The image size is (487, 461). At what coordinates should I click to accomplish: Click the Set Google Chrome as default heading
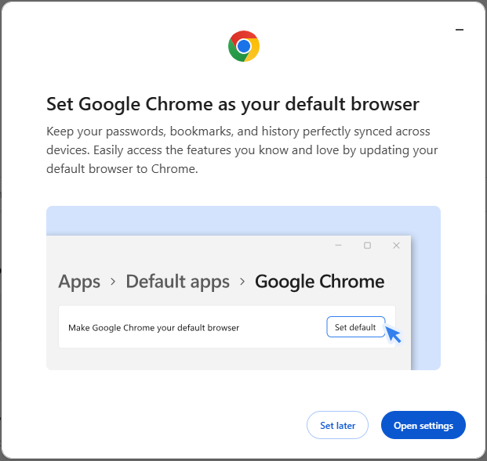point(233,104)
